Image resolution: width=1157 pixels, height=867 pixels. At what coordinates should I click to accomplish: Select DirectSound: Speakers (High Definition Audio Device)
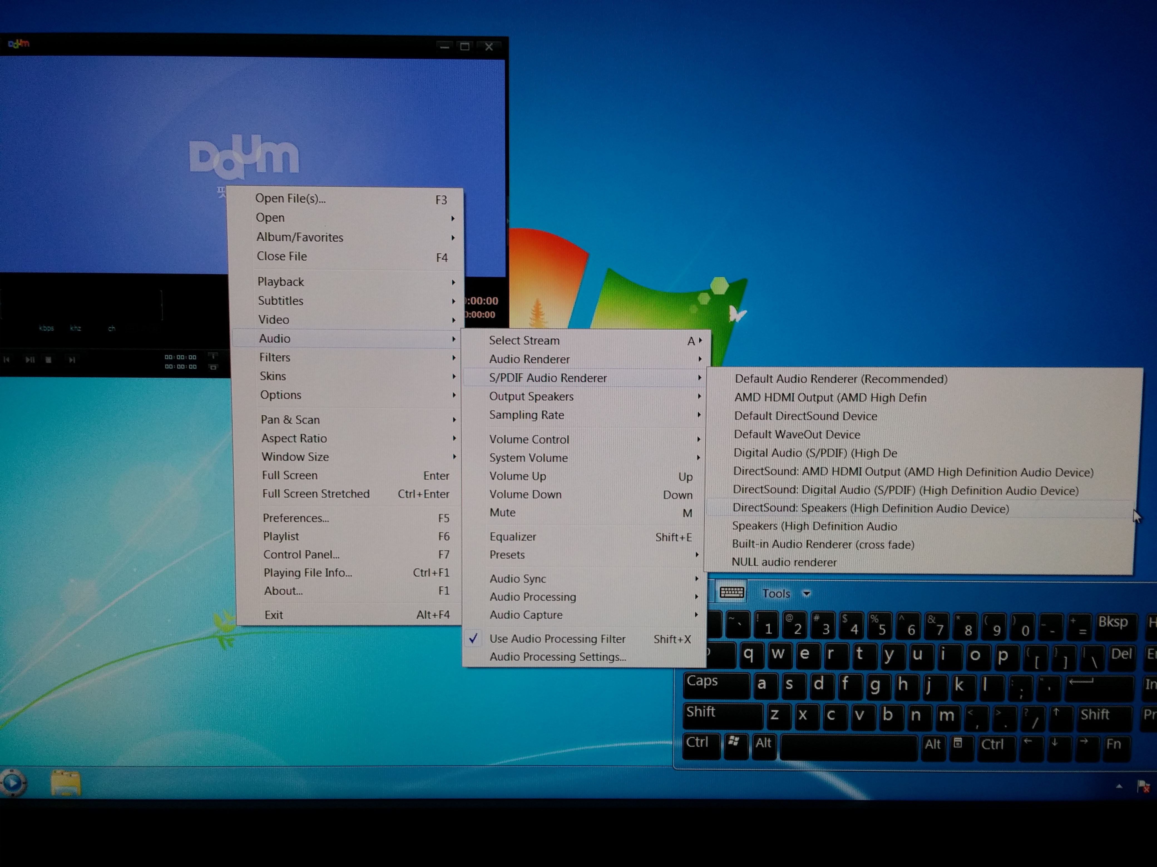(x=921, y=509)
